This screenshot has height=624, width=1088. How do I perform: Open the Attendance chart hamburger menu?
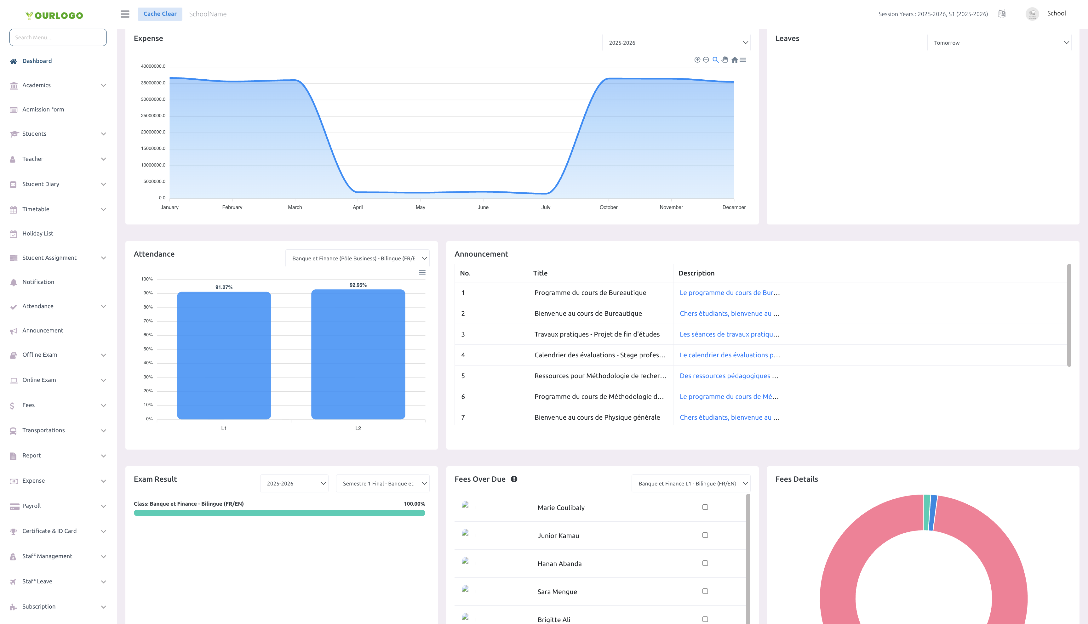click(422, 272)
